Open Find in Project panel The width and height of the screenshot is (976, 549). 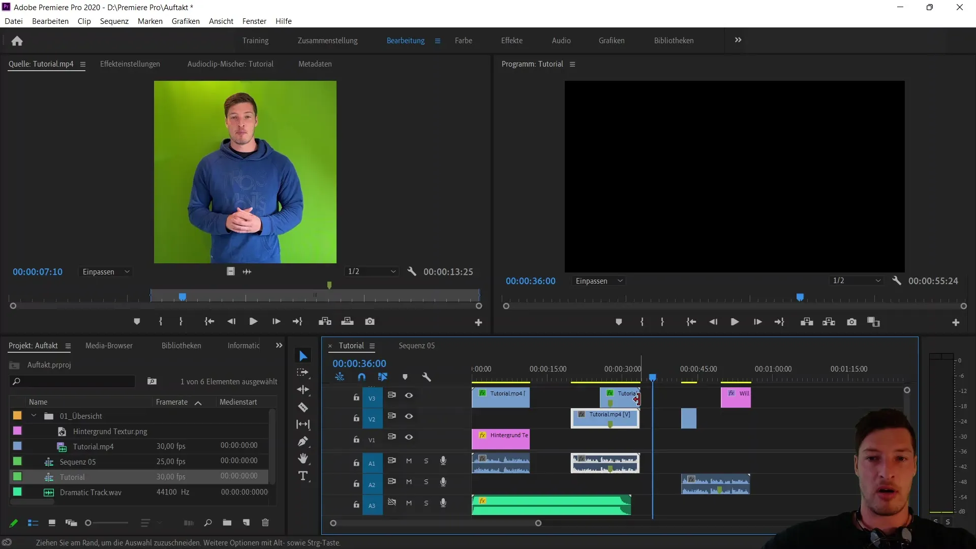tap(208, 523)
